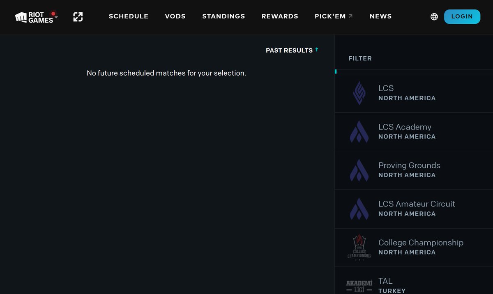Click the Login button
Image resolution: width=493 pixels, height=294 pixels.
[462, 16]
